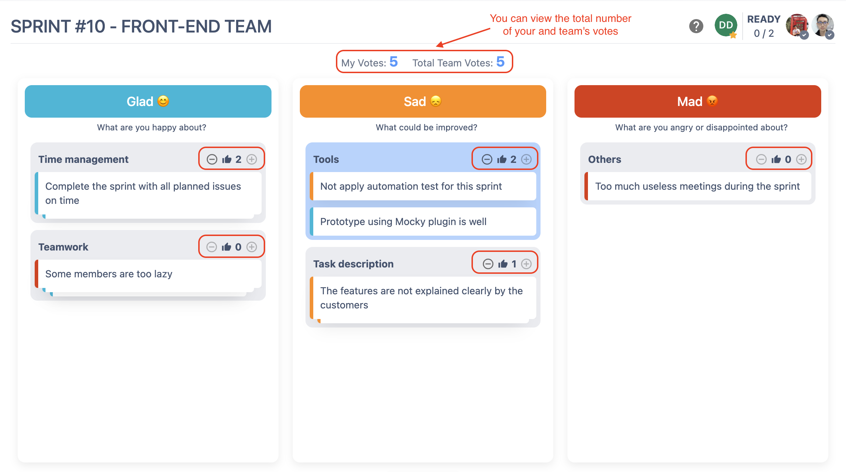Remove a vote from Tools group
The image size is (846, 472).
[x=487, y=159]
